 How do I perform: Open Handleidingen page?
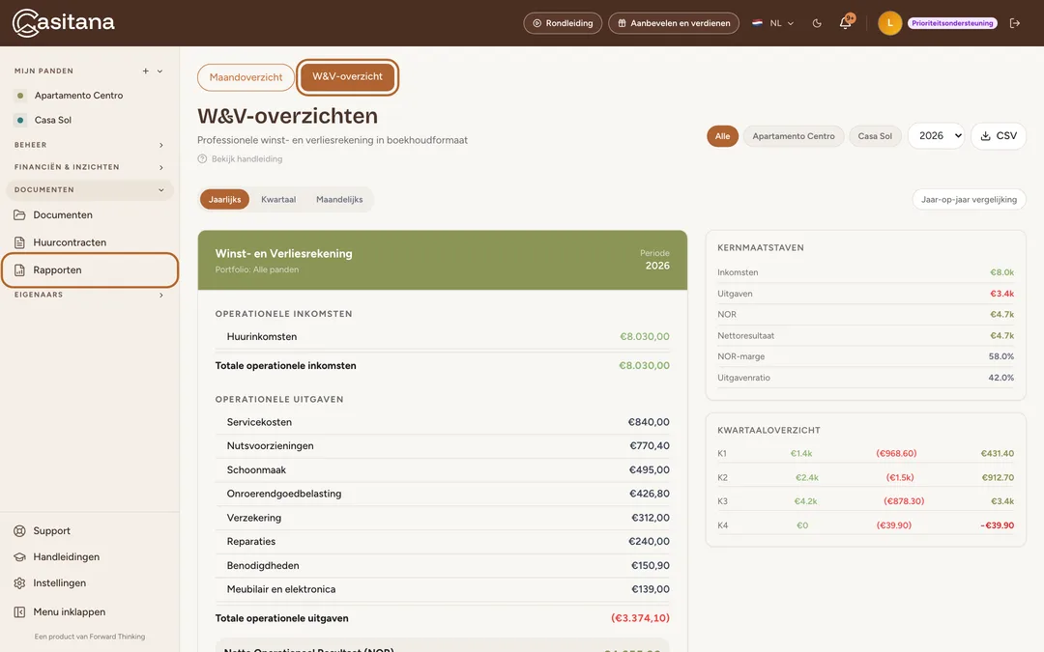(x=89, y=557)
